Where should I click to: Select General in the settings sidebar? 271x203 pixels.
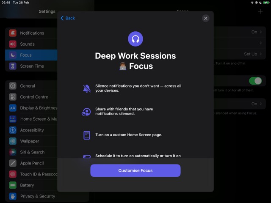click(28, 86)
